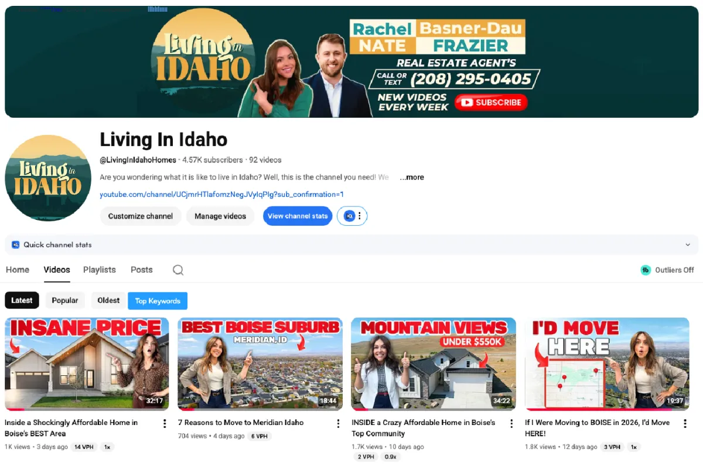
Task: Open the I'D MOVE HERE thumbnail
Action: [607, 364]
